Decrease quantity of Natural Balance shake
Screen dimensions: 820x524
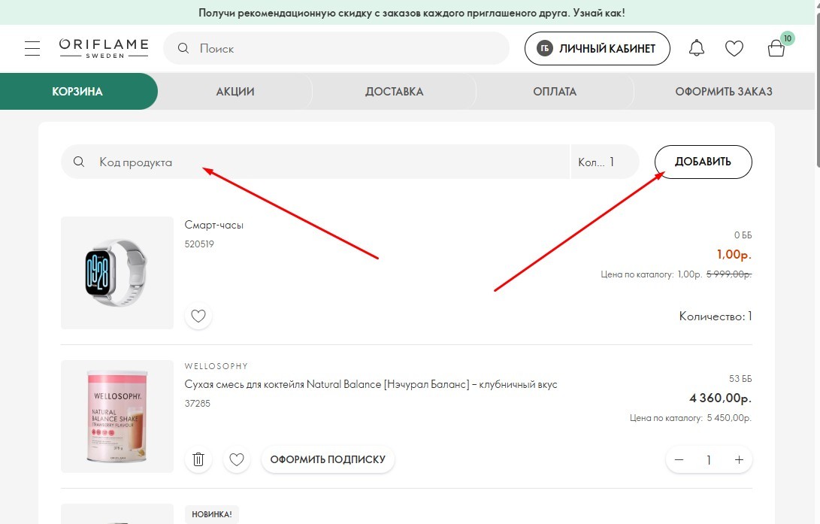679,459
